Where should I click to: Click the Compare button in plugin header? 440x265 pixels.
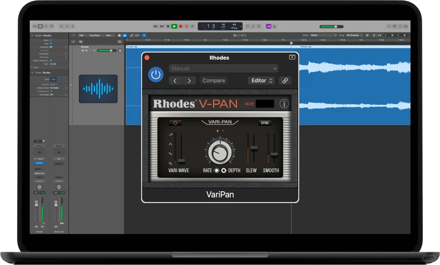[213, 80]
